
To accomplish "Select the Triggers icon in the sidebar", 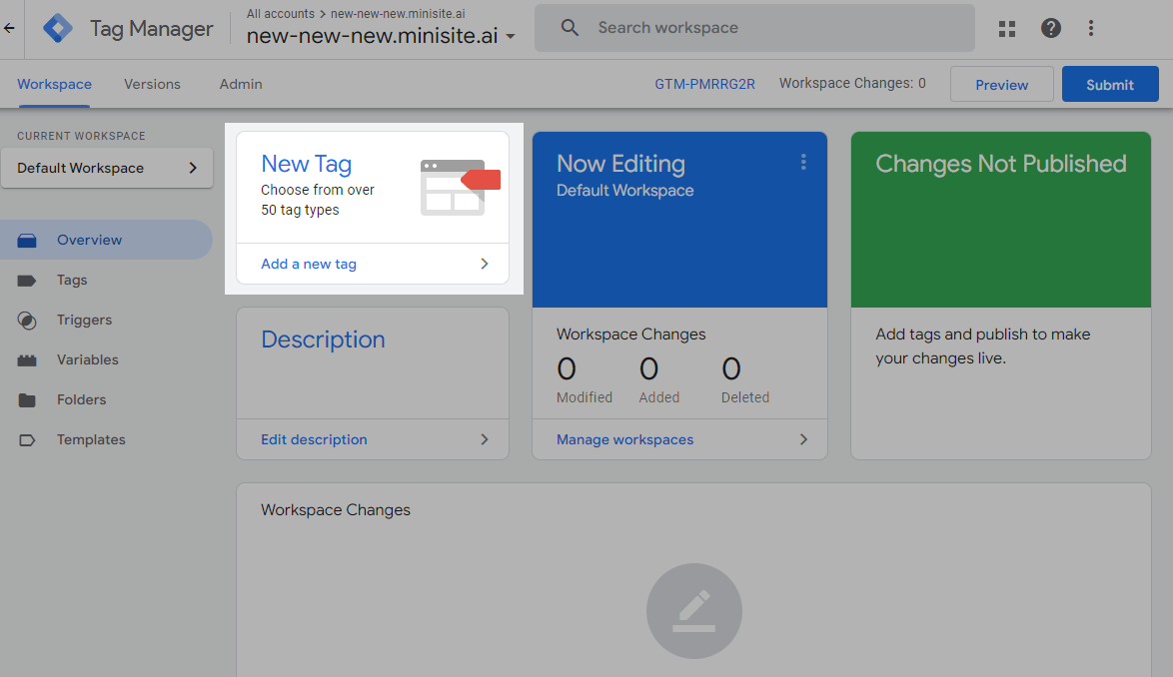I will [x=29, y=320].
